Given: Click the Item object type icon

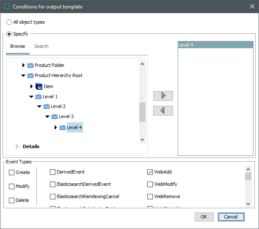Looking at the screenshot, I should (x=39, y=86).
